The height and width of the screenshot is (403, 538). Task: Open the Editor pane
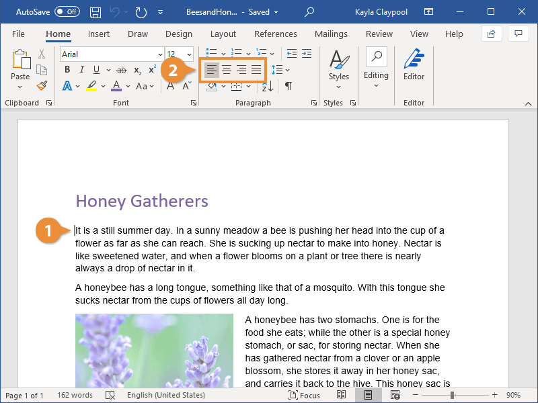(x=414, y=67)
